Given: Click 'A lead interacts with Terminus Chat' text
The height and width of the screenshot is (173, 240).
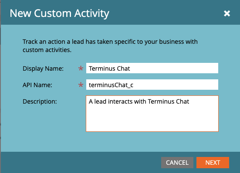Looking at the screenshot, I should (x=139, y=101).
